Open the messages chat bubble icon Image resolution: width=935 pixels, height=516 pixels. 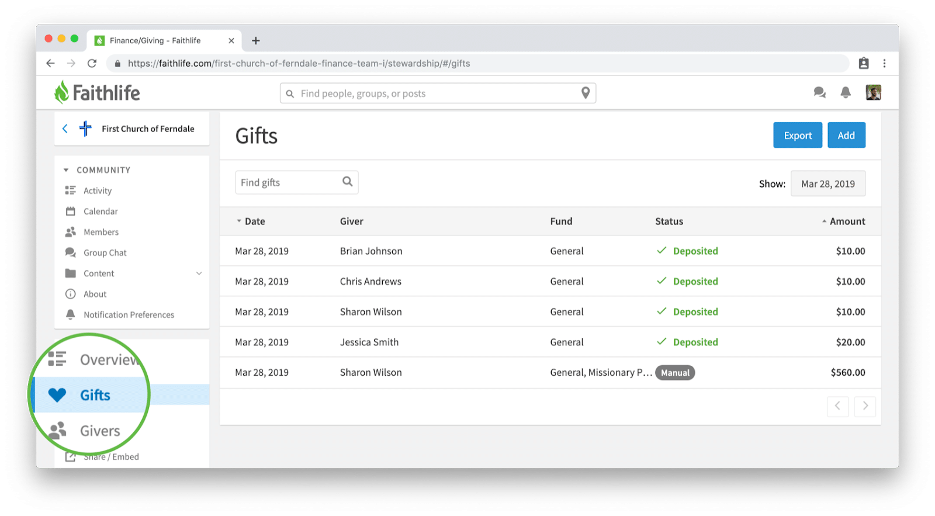click(819, 92)
